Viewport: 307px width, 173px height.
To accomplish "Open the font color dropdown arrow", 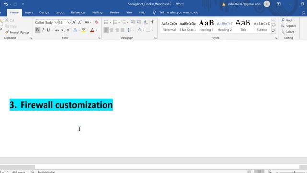I will (96, 30).
